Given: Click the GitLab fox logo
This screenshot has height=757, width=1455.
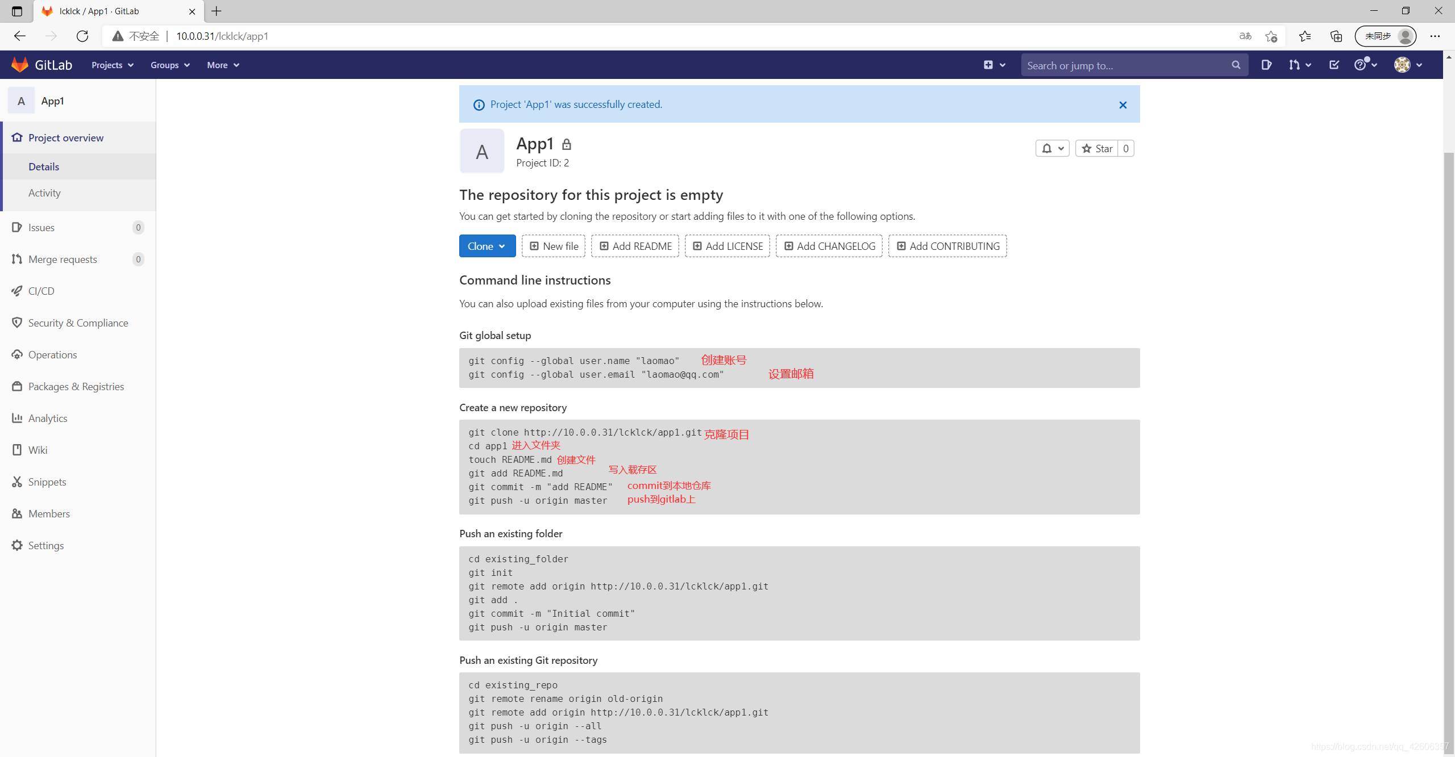Looking at the screenshot, I should 20,65.
